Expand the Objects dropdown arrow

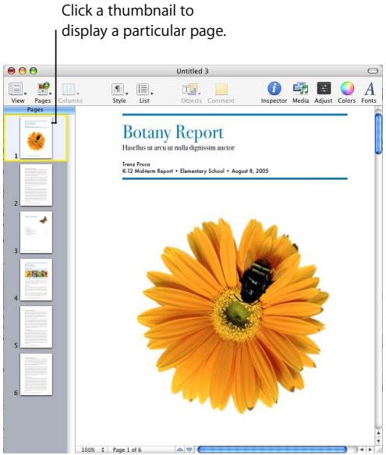(x=200, y=93)
